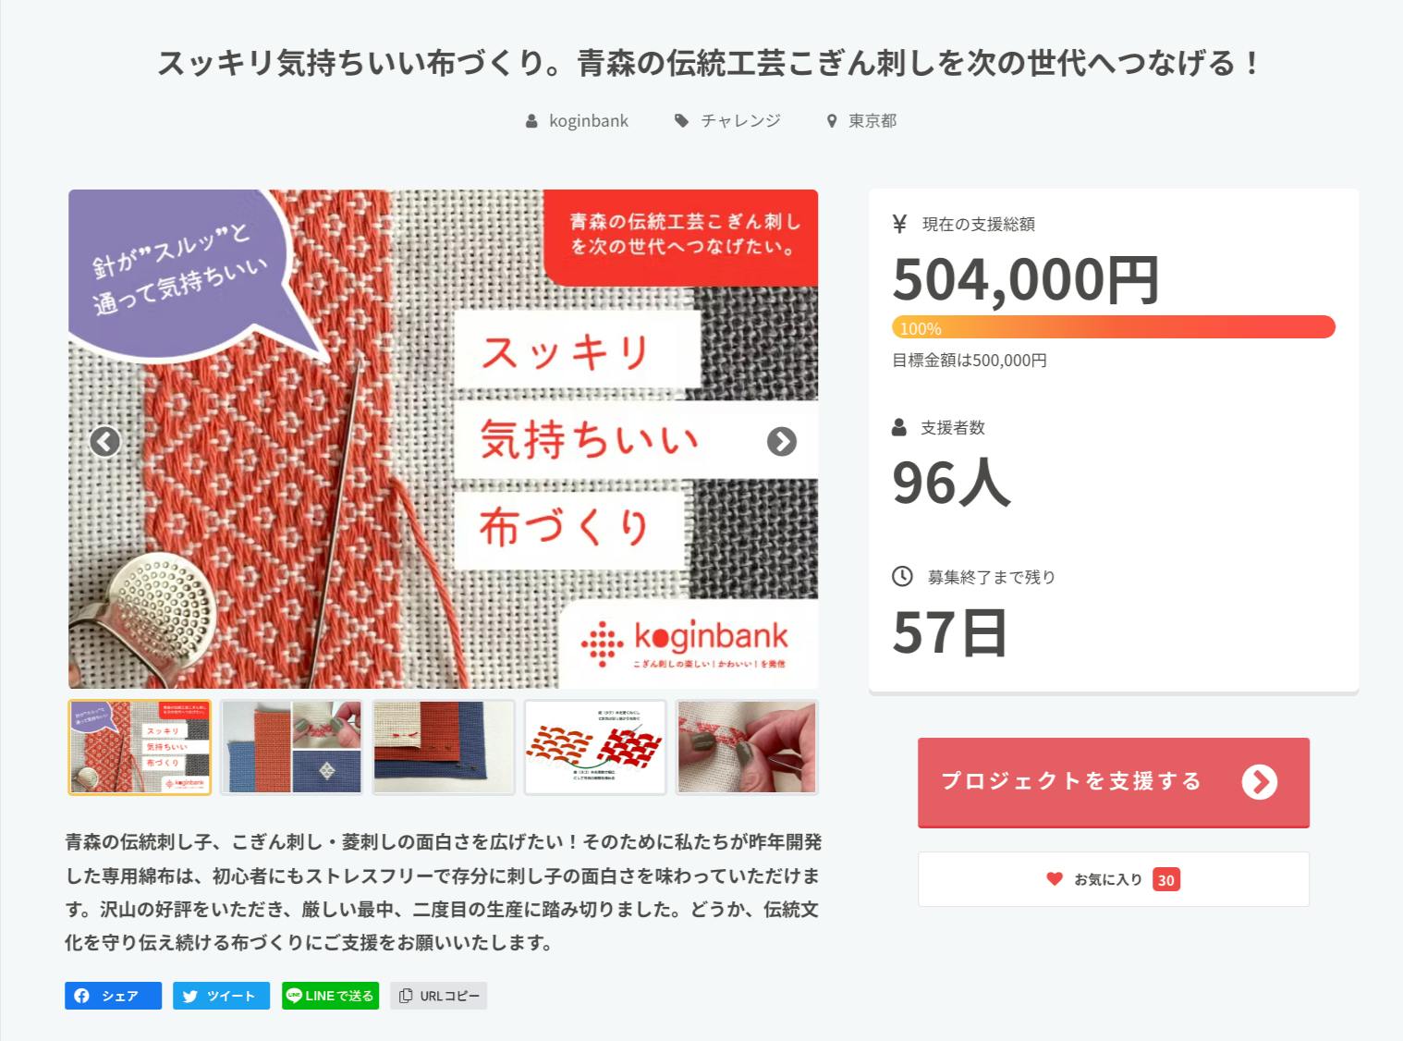The width and height of the screenshot is (1403, 1041).
Task: Select the third thumbnail with blue fabric
Action: pos(444,747)
